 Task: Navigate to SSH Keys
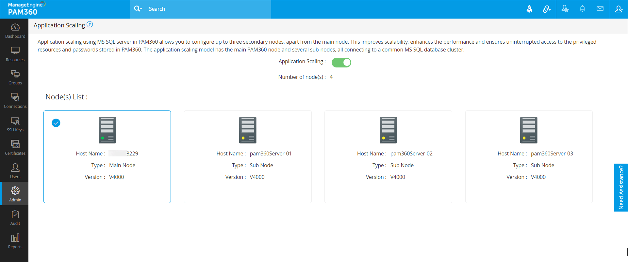pyautogui.click(x=15, y=124)
